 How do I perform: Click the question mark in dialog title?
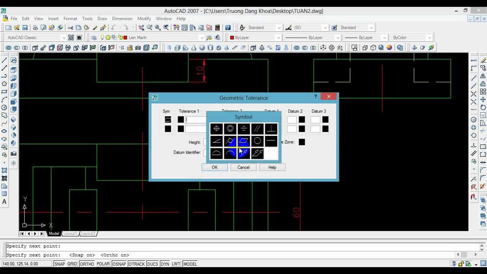click(315, 97)
